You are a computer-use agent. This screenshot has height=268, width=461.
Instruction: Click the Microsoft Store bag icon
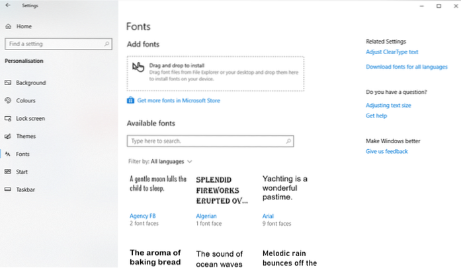[130, 101]
